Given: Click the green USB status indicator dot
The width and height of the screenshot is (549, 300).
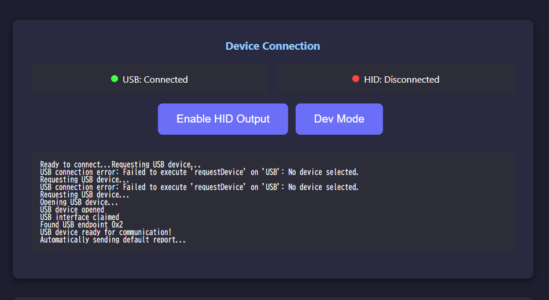Looking at the screenshot, I should [115, 79].
